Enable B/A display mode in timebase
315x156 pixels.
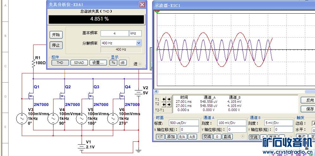click(182, 137)
